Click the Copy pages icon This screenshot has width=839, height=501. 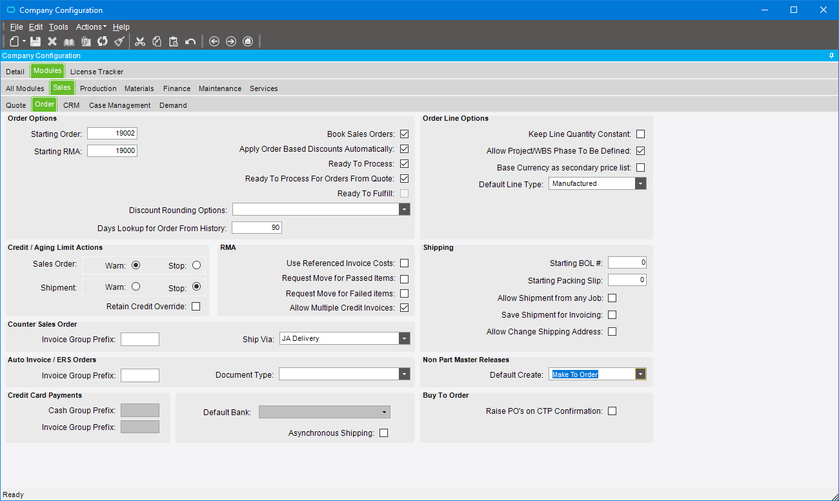coord(157,41)
